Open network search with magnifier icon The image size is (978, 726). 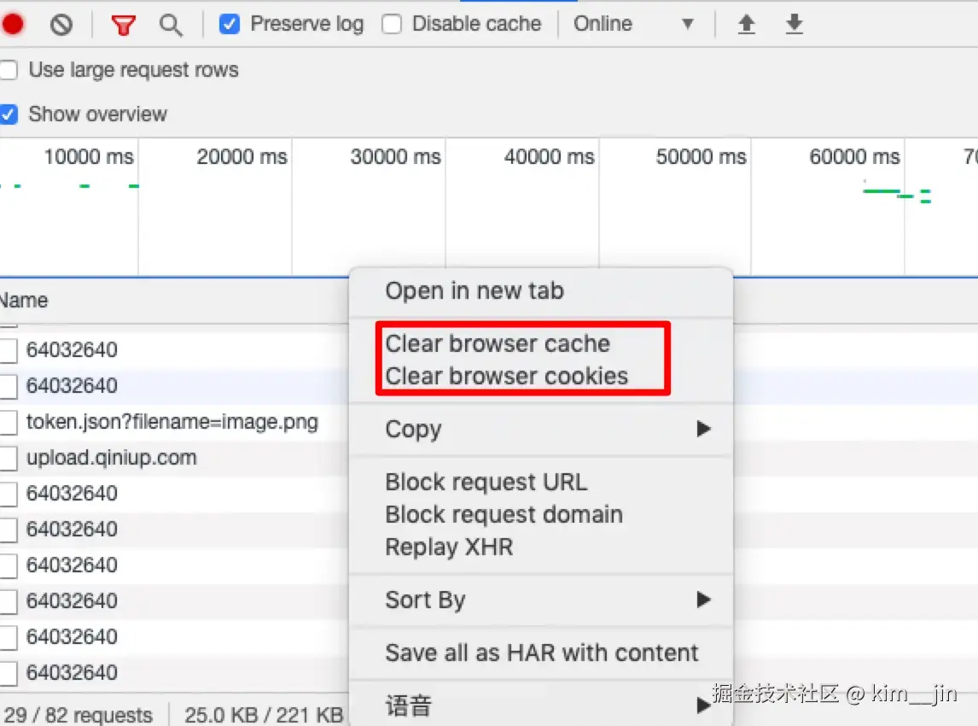(171, 25)
